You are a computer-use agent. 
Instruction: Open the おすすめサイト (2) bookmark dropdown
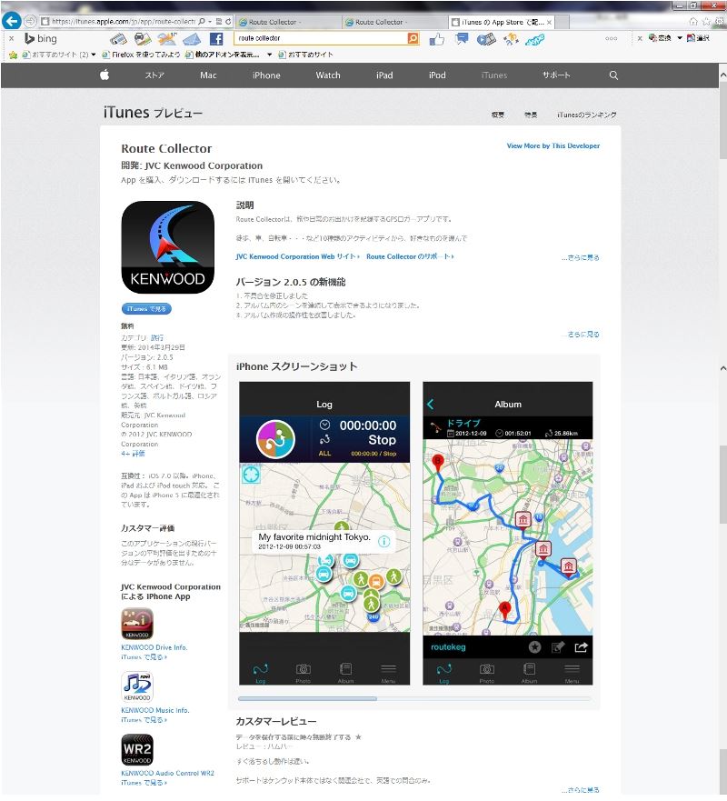tap(94, 55)
